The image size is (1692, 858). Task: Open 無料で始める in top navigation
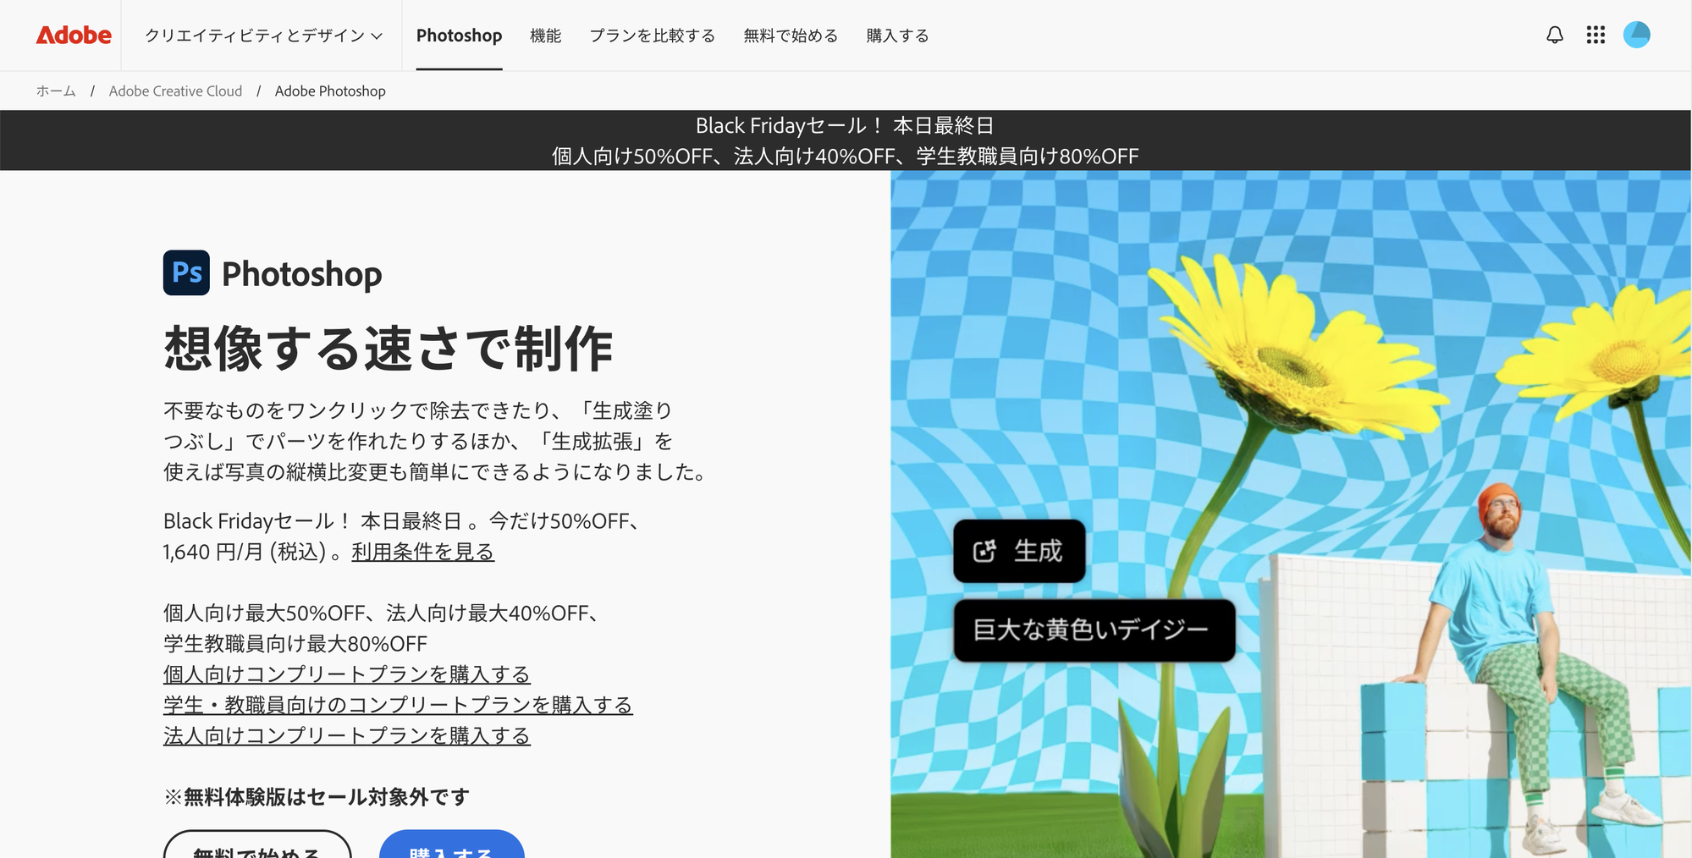click(791, 36)
